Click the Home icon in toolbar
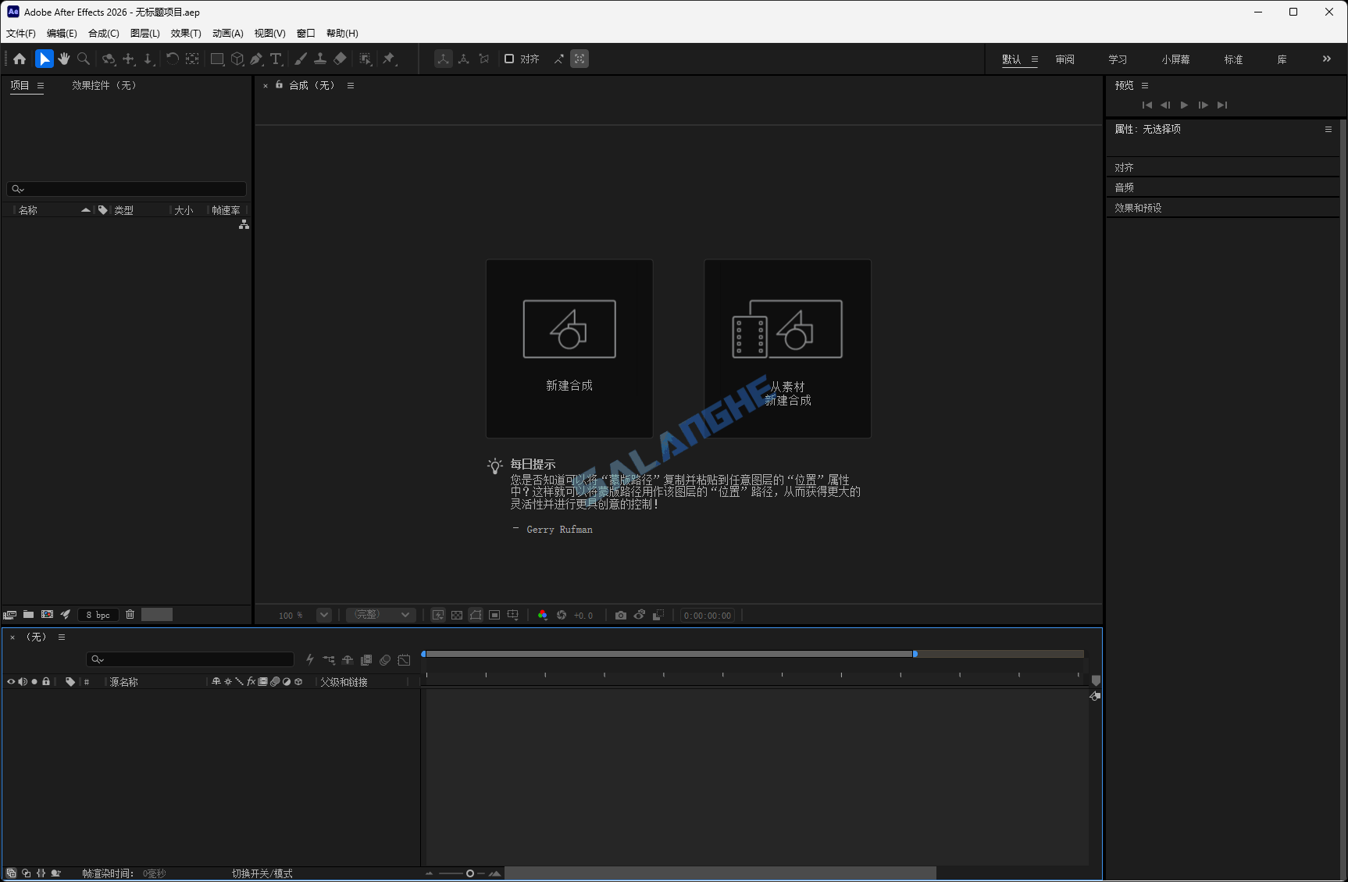The image size is (1348, 882). pos(20,59)
